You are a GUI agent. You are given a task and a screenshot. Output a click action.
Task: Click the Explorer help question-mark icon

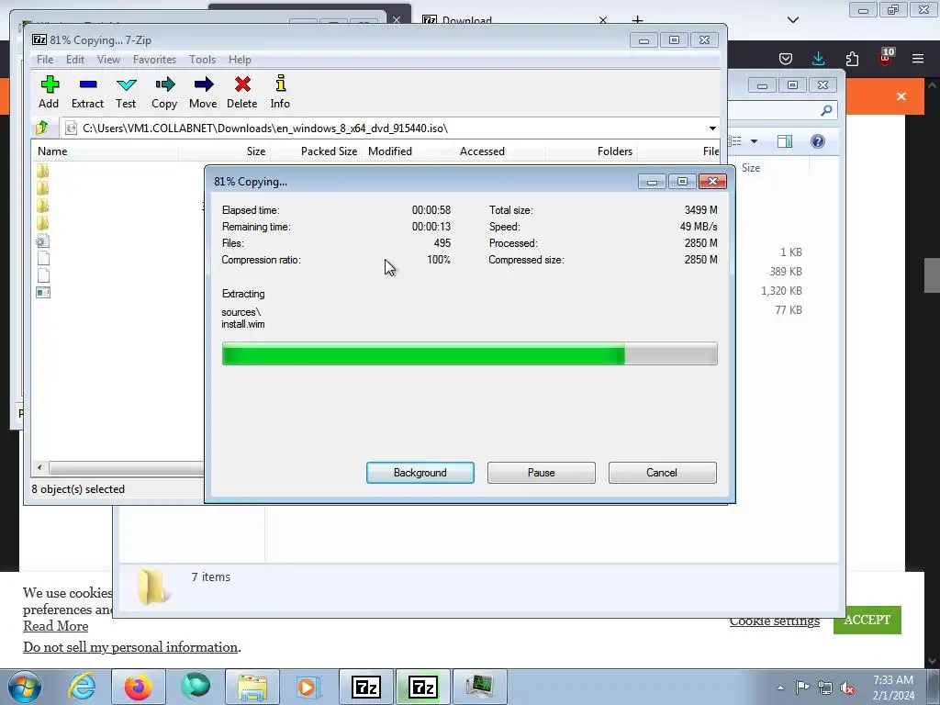tap(818, 141)
